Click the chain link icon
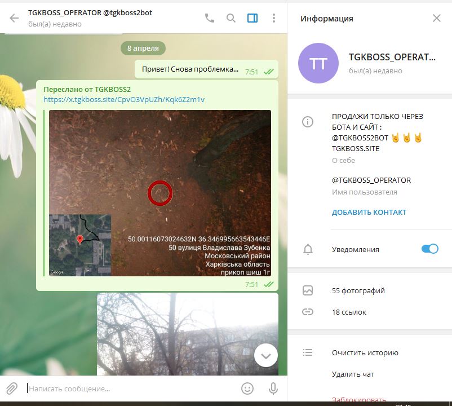Image resolution: width=452 pixels, height=406 pixels. (308, 312)
